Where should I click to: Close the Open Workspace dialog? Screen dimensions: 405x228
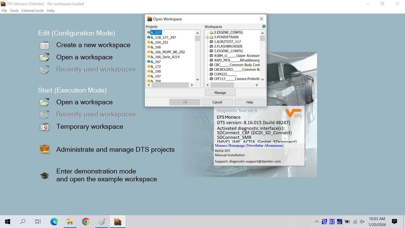click(261, 19)
